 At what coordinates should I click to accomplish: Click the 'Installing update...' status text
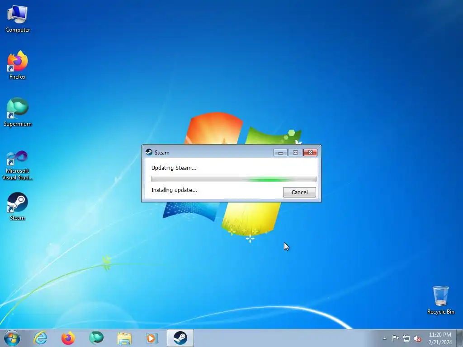point(175,190)
